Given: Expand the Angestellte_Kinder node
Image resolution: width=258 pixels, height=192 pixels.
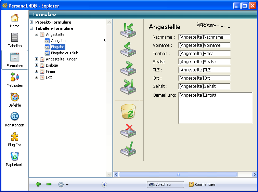Looking at the screenshot, I should click(x=37, y=59).
